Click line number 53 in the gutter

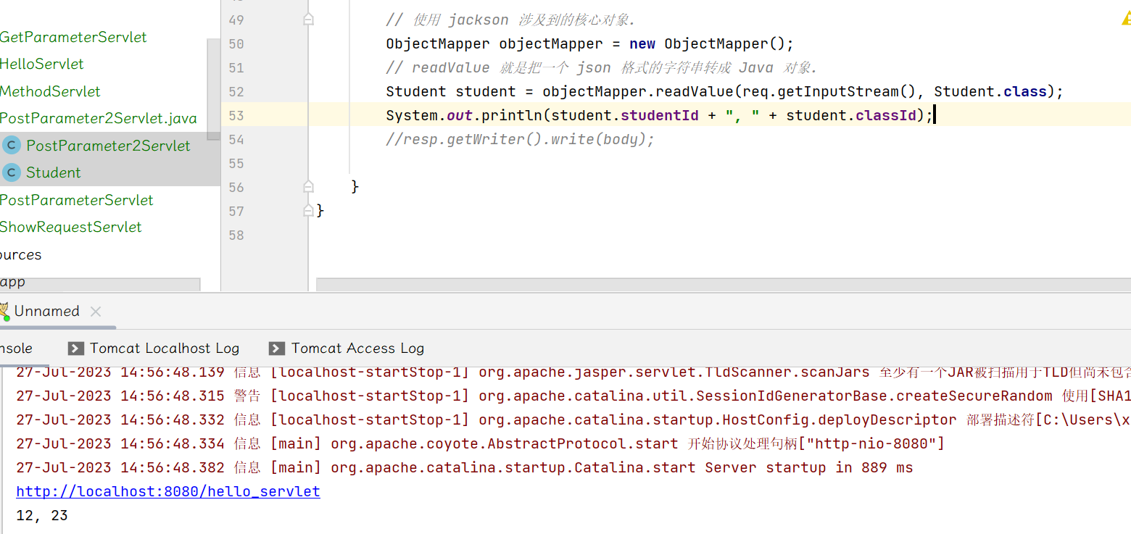236,115
